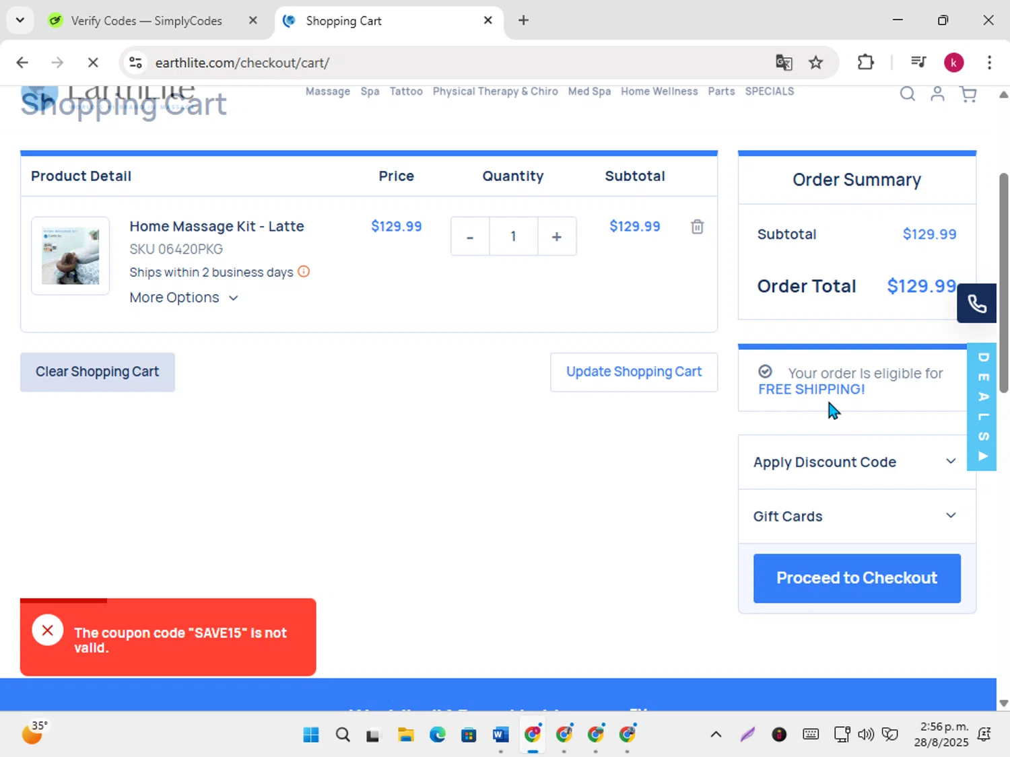View site information icon in address bar
Image resolution: width=1010 pixels, height=757 pixels.
point(135,63)
